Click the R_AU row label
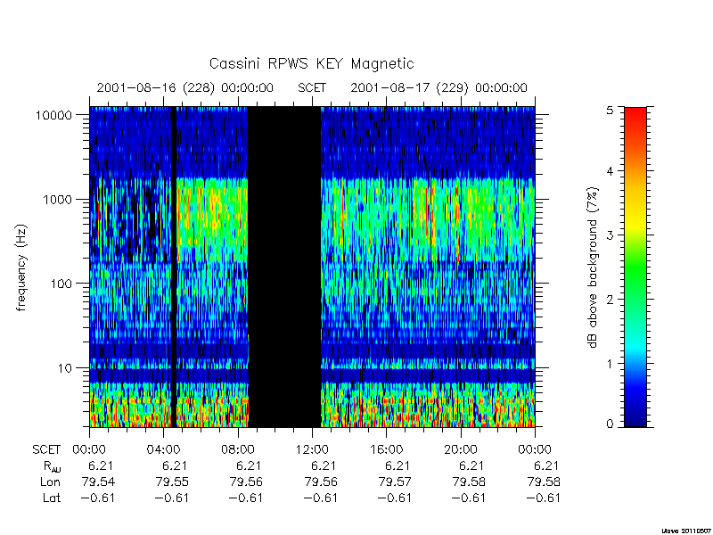The width and height of the screenshot is (713, 535). (53, 466)
